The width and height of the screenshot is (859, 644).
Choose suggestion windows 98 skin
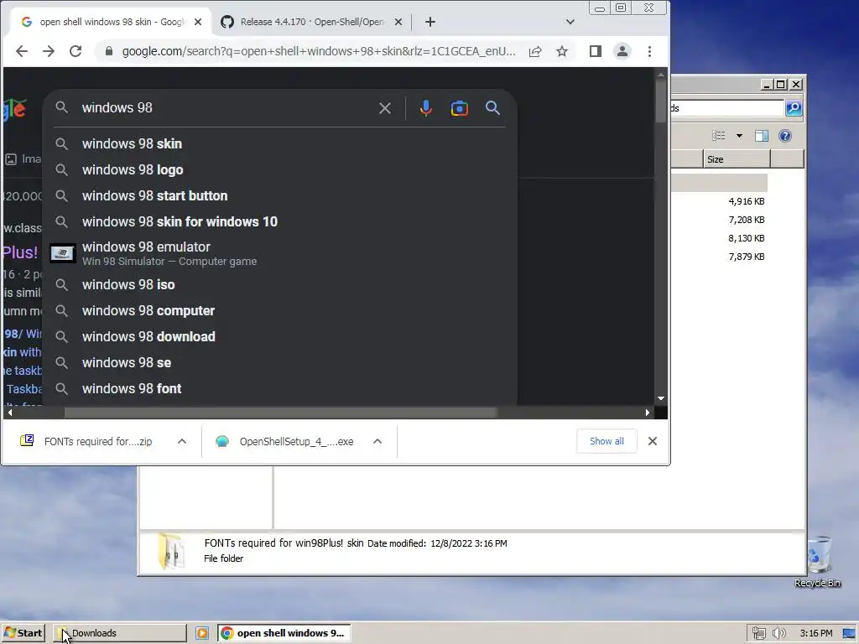[279, 143]
